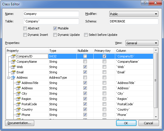
Task: Click the Documentation button
Action: [x=20, y=123]
